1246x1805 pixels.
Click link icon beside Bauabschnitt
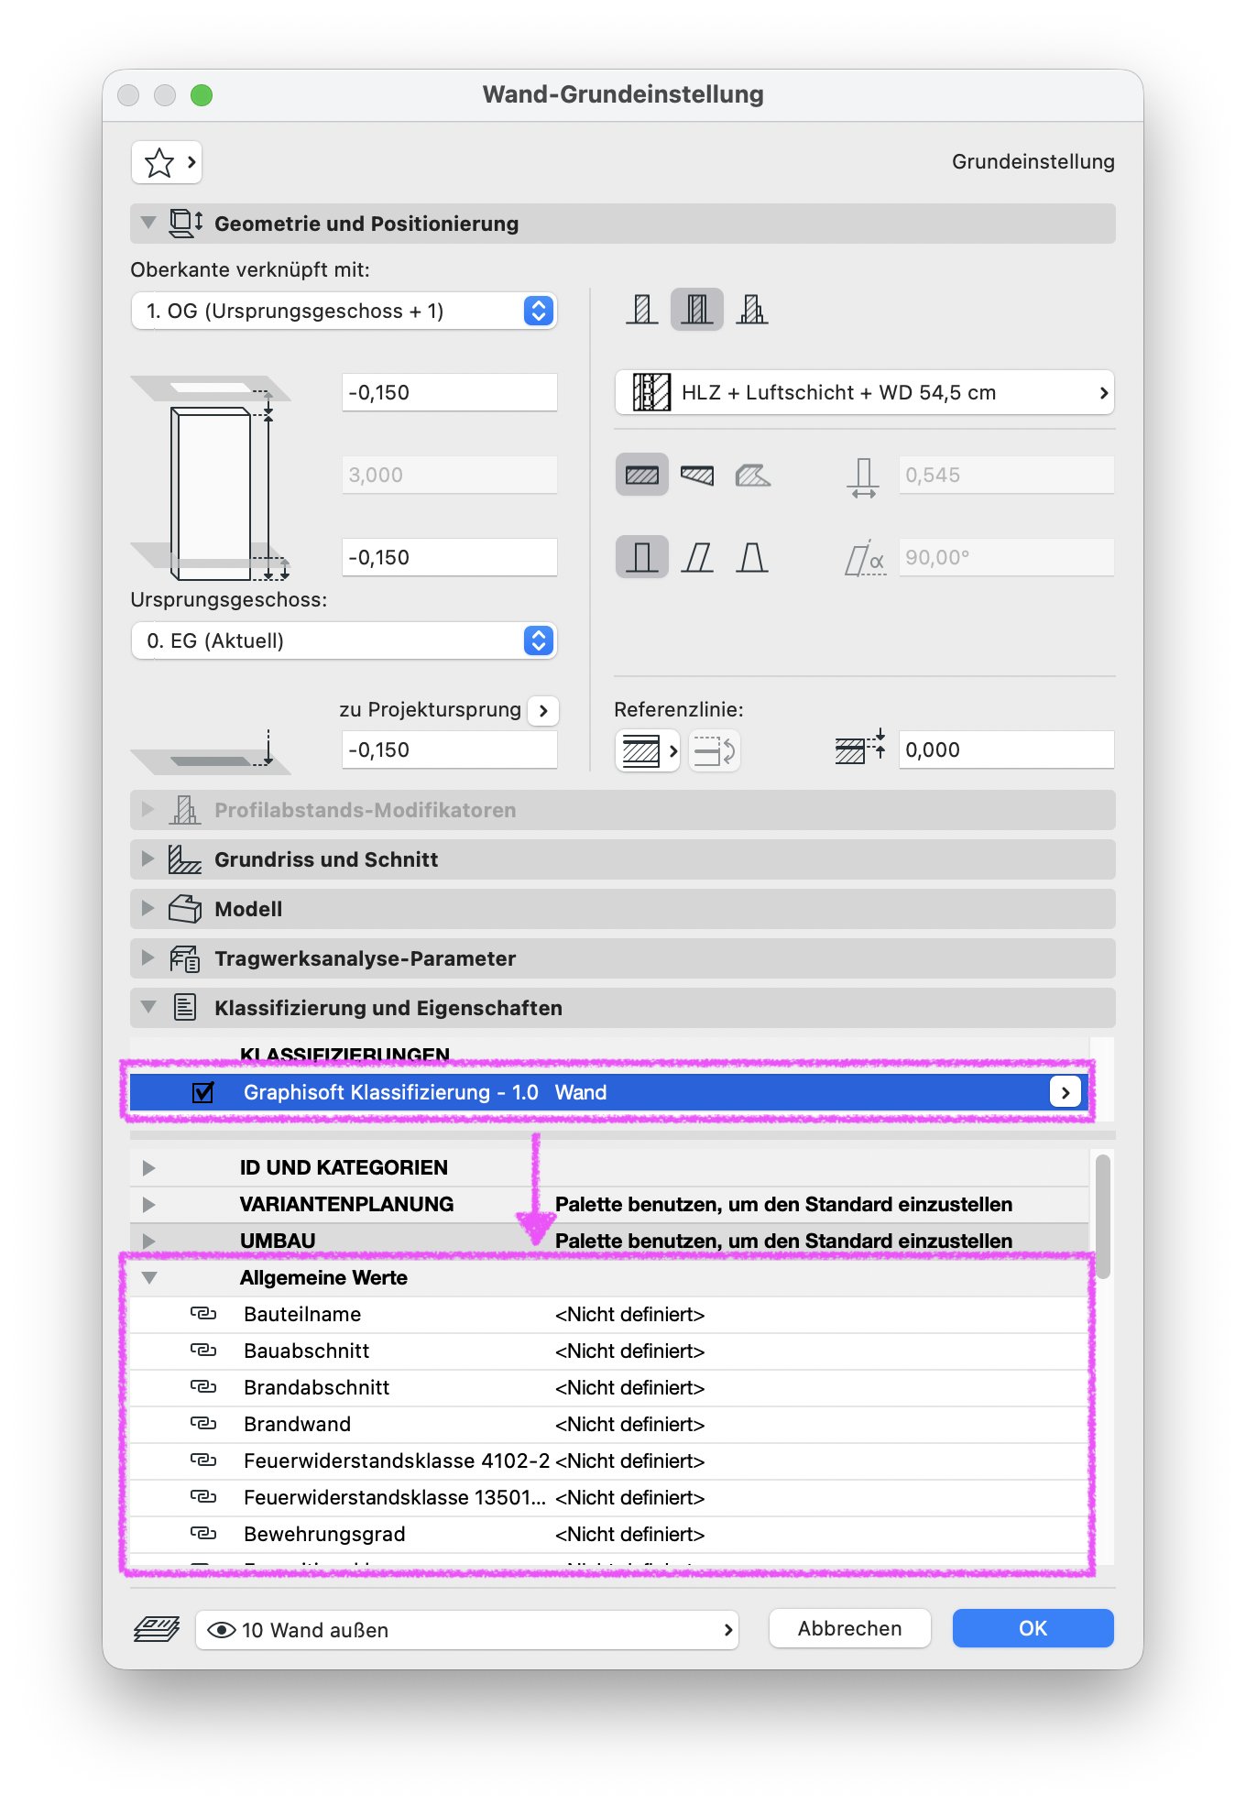(203, 1351)
